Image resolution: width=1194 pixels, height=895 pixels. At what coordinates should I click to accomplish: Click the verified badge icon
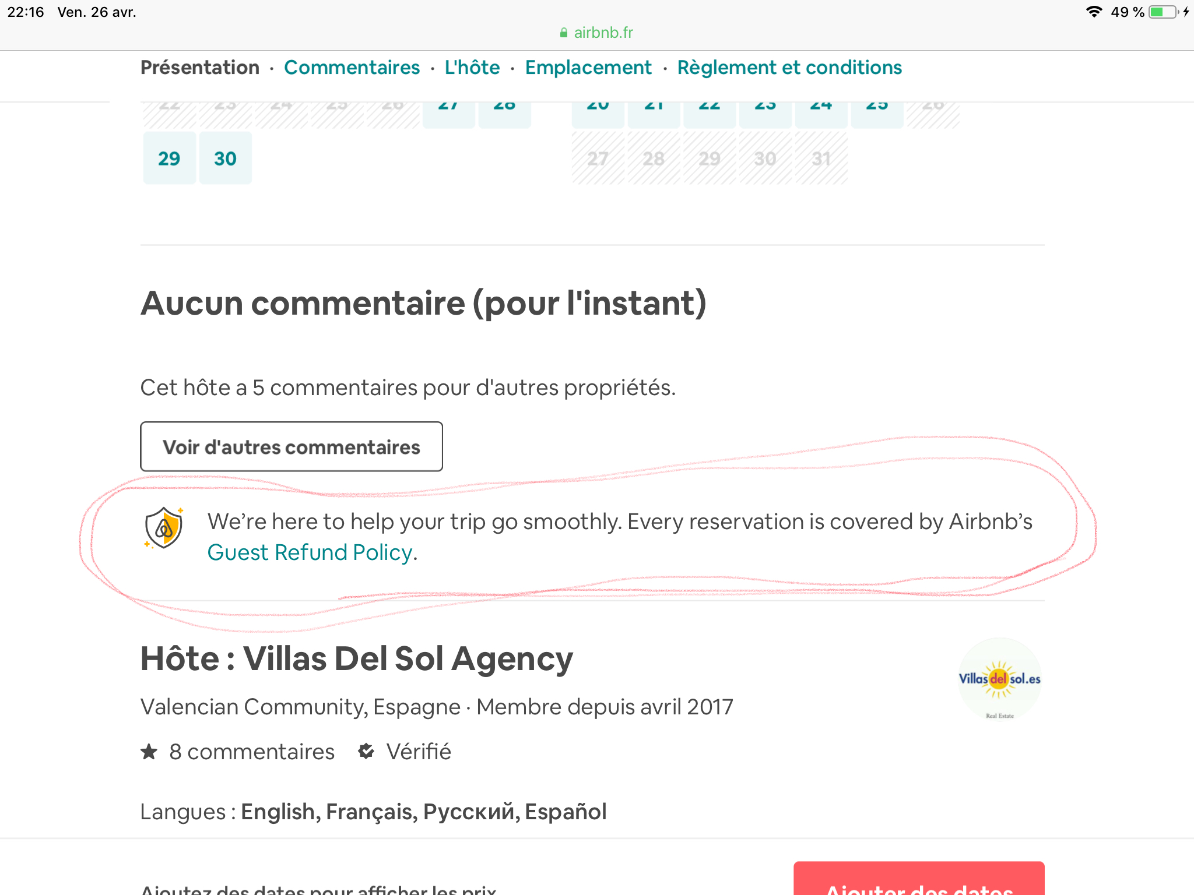click(x=366, y=752)
